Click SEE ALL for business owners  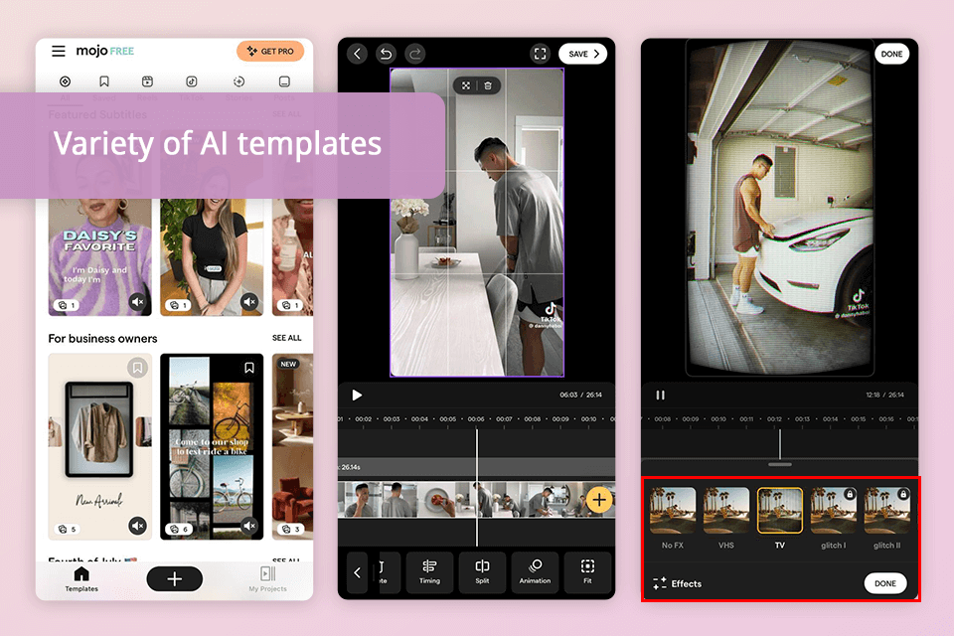click(x=286, y=338)
